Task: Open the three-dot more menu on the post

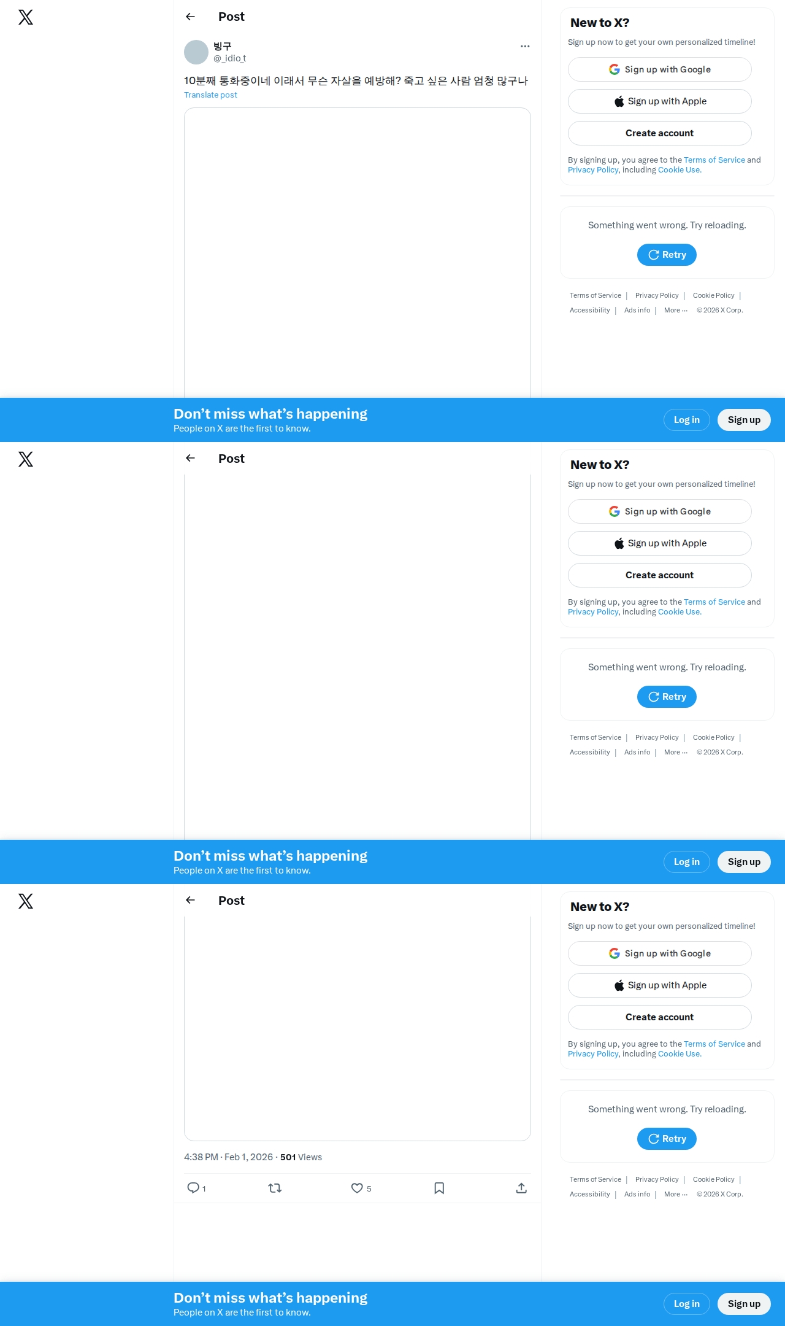Action: 525,46
